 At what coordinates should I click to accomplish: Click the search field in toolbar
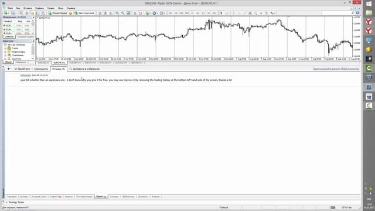point(336,13)
